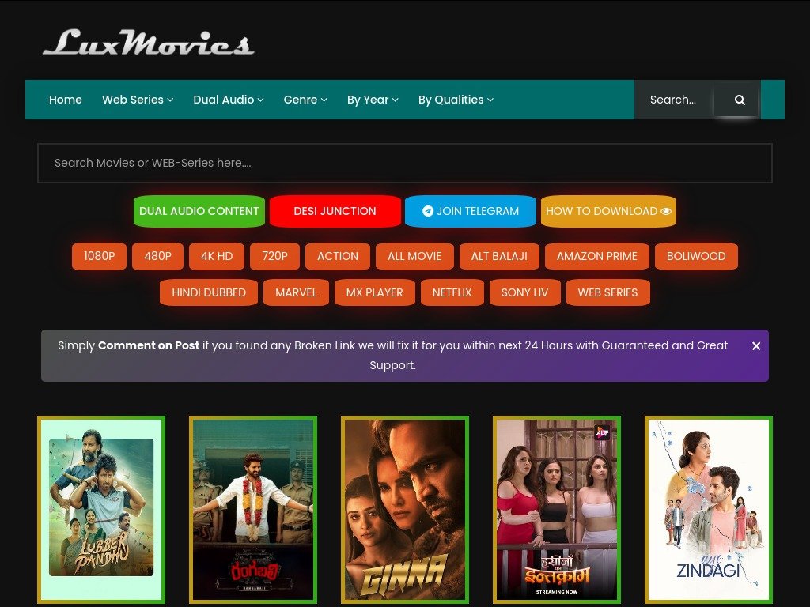
Task: Click the Search Movies or WEB-Series input field
Action: (x=405, y=163)
